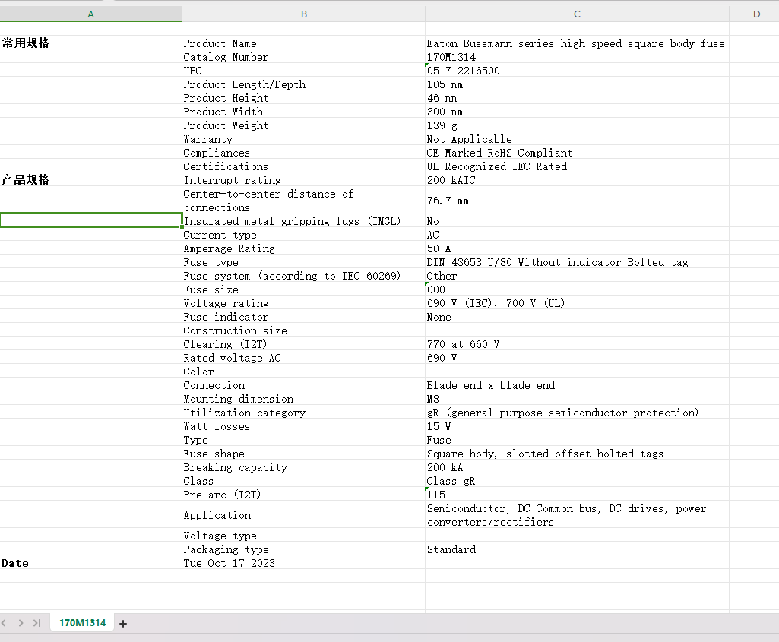
Task: Select the '200 kAIC' interrupt rating cell
Action: tap(577, 180)
